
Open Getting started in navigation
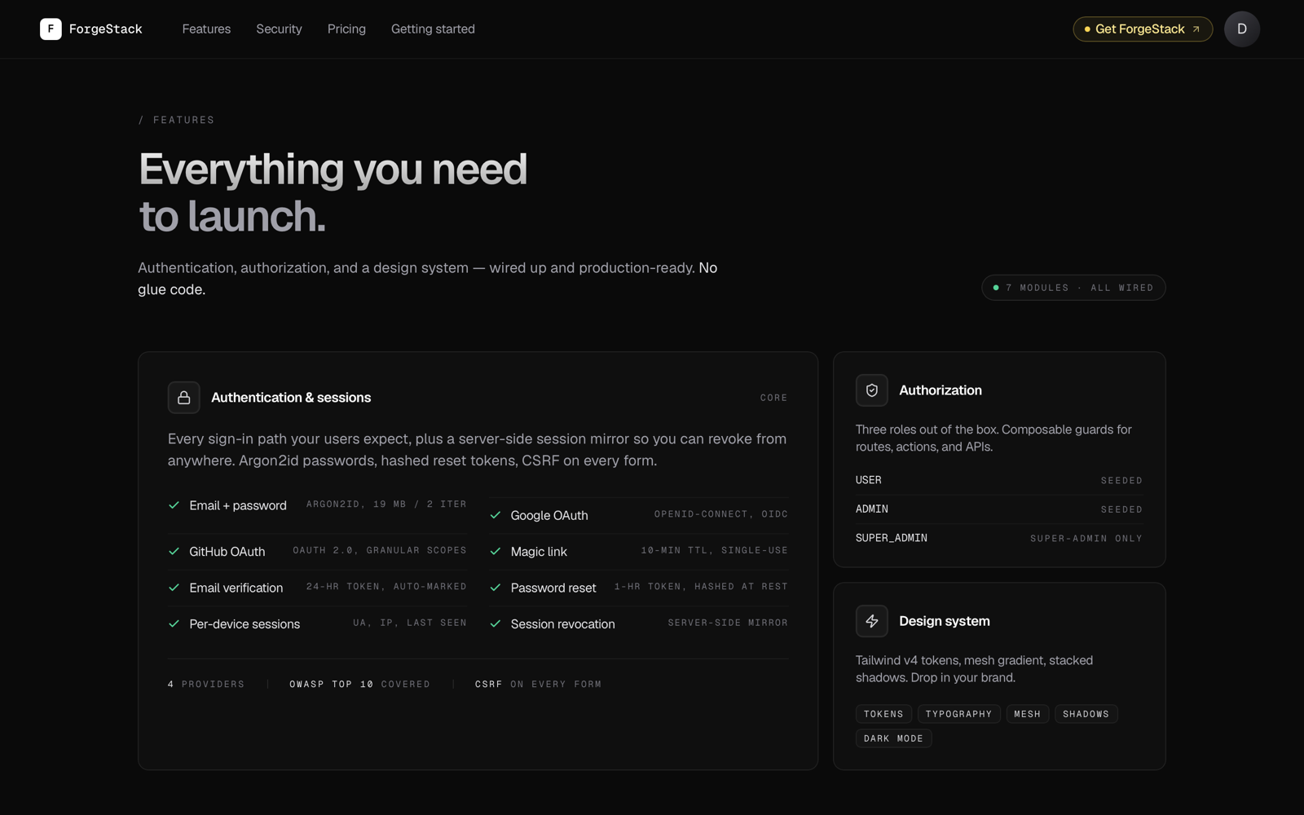point(433,29)
